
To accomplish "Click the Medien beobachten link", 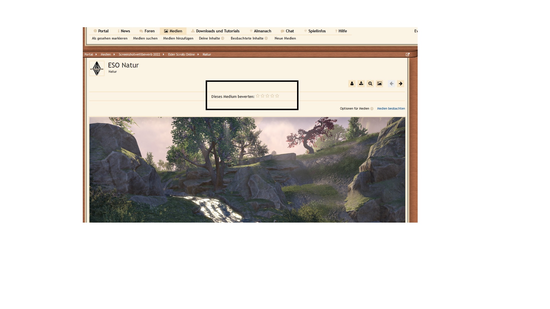I will 391,108.
